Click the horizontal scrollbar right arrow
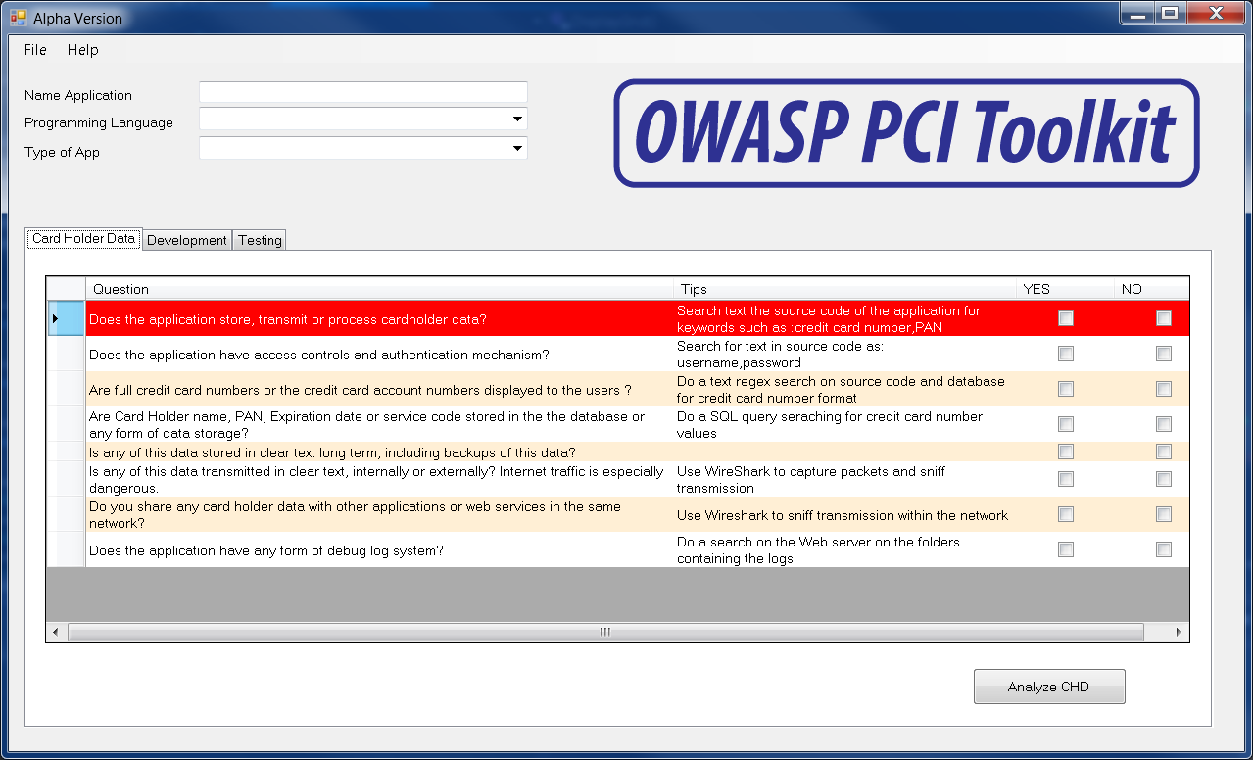1253x760 pixels. [x=1179, y=633]
